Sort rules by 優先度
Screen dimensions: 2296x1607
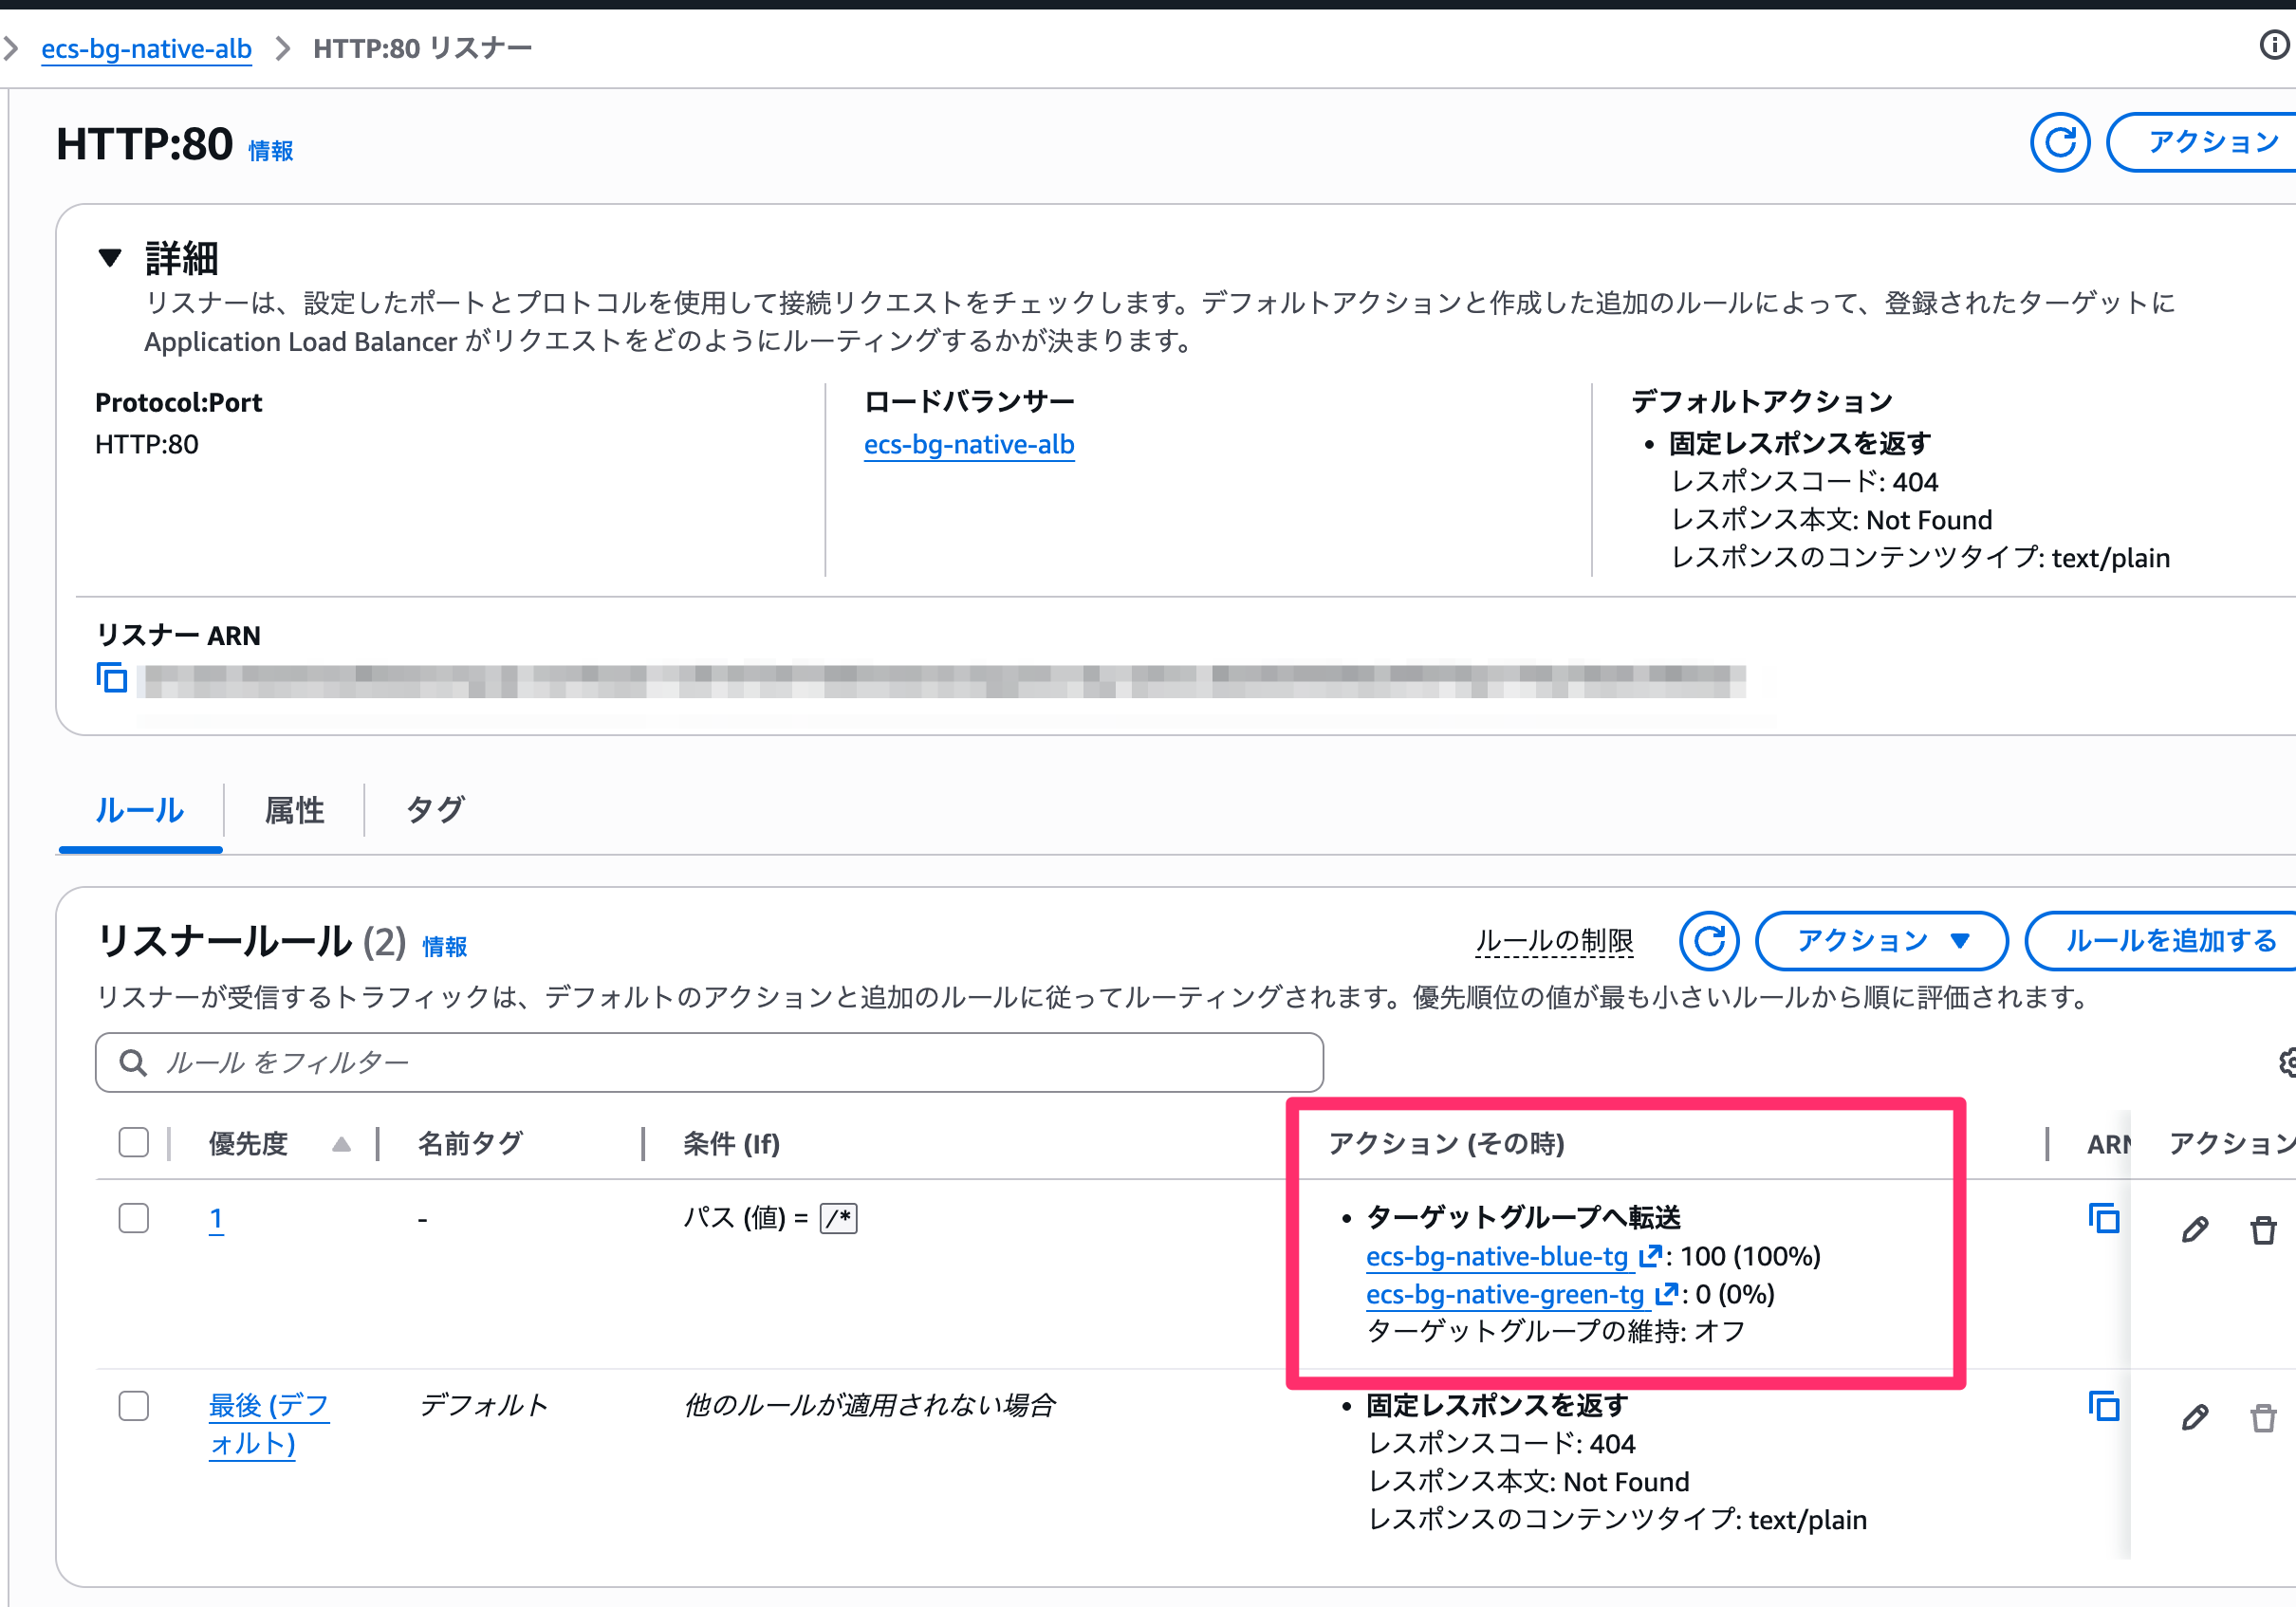[x=247, y=1143]
